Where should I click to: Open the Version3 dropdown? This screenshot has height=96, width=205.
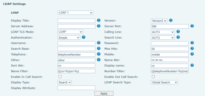click(x=159, y=21)
